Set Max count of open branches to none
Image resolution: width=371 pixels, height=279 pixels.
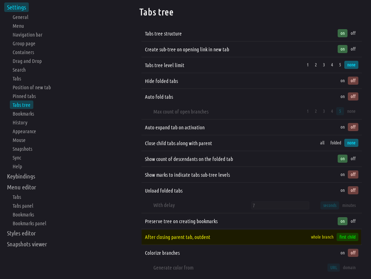(x=351, y=111)
